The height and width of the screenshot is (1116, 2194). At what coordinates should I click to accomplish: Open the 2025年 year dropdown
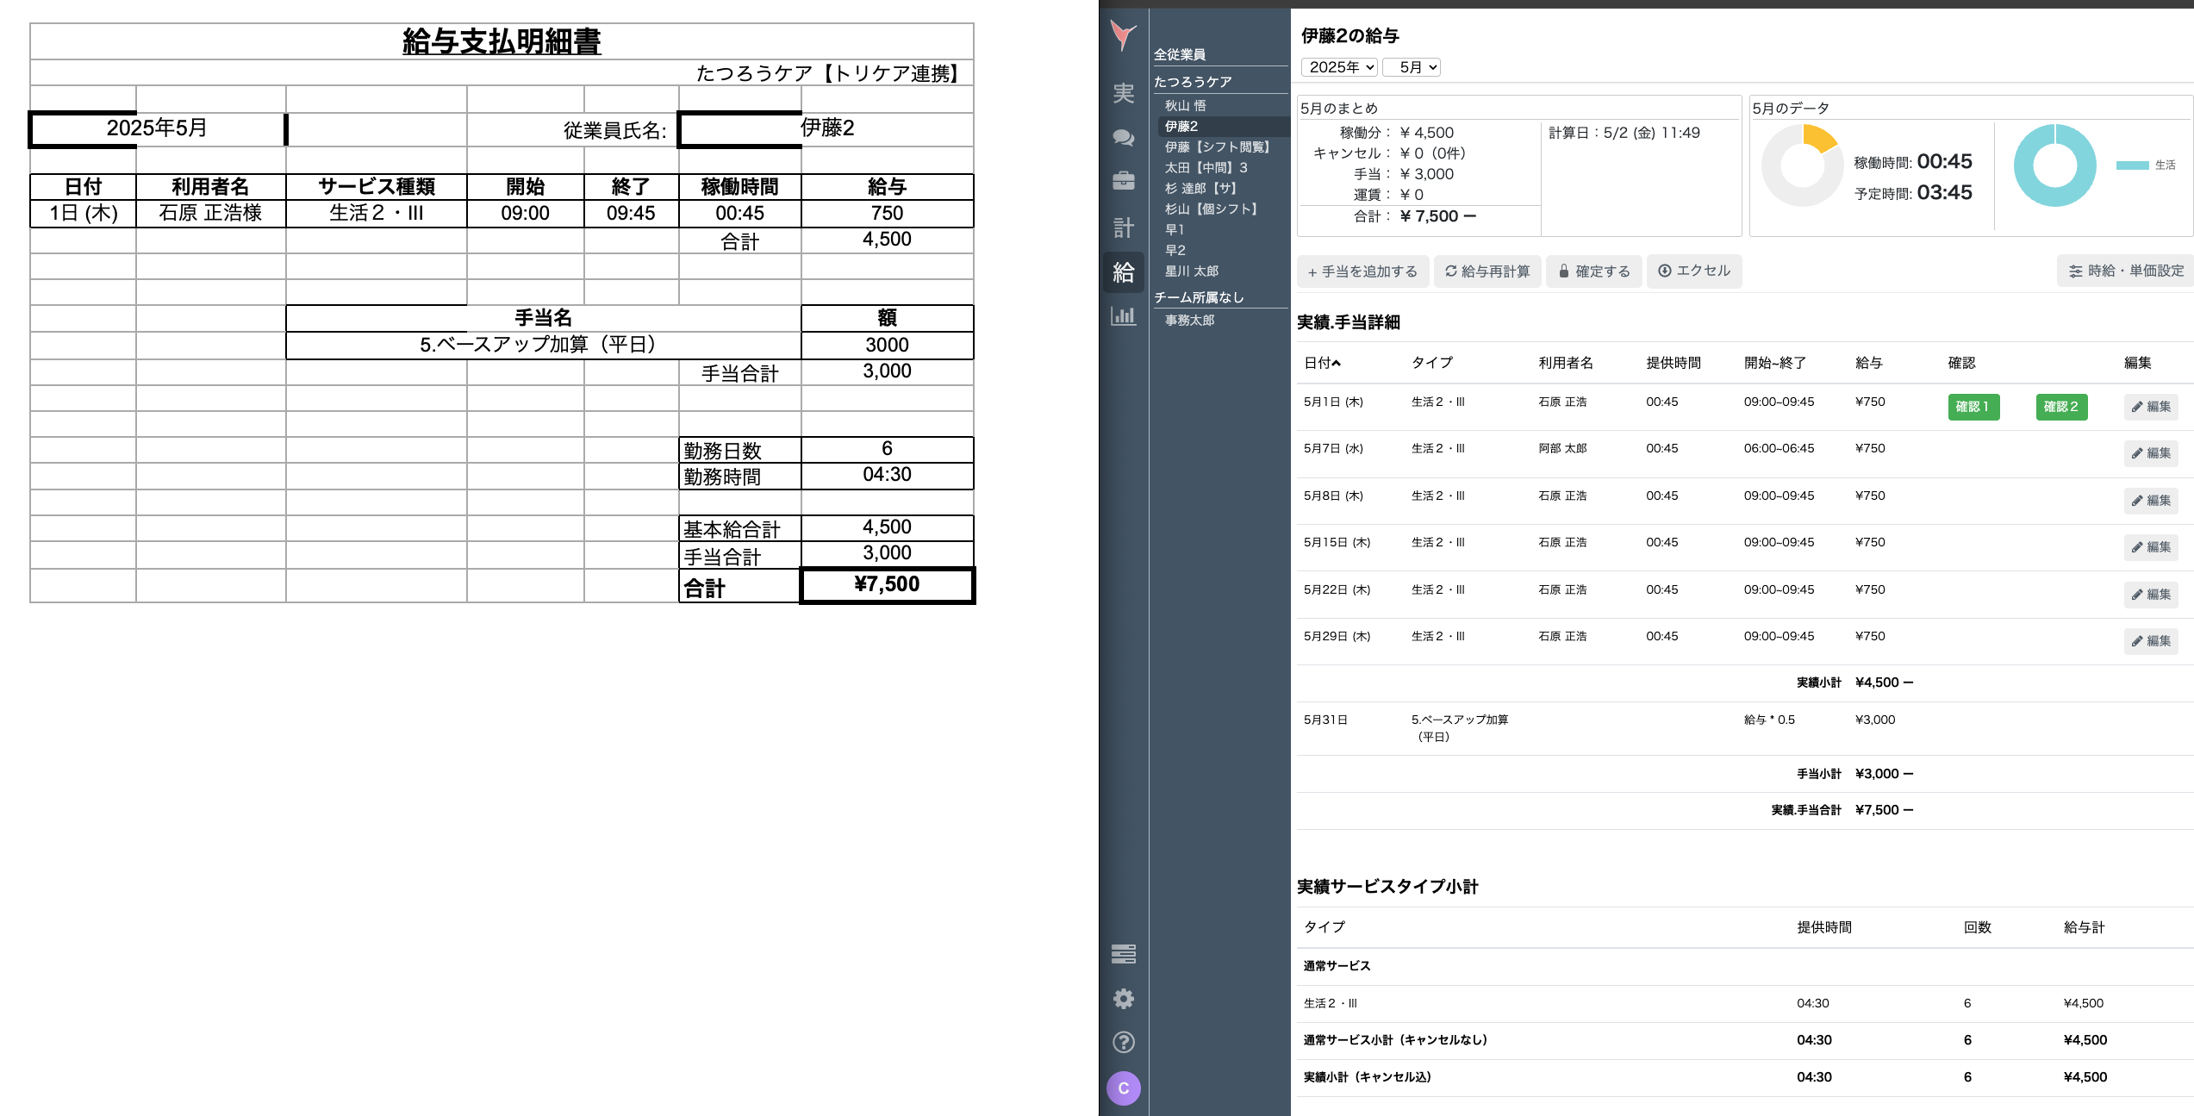pyautogui.click(x=1338, y=66)
